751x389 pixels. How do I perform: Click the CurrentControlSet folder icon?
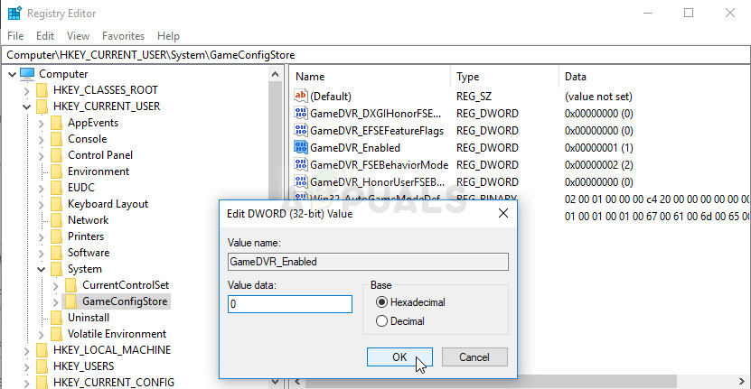pos(70,285)
